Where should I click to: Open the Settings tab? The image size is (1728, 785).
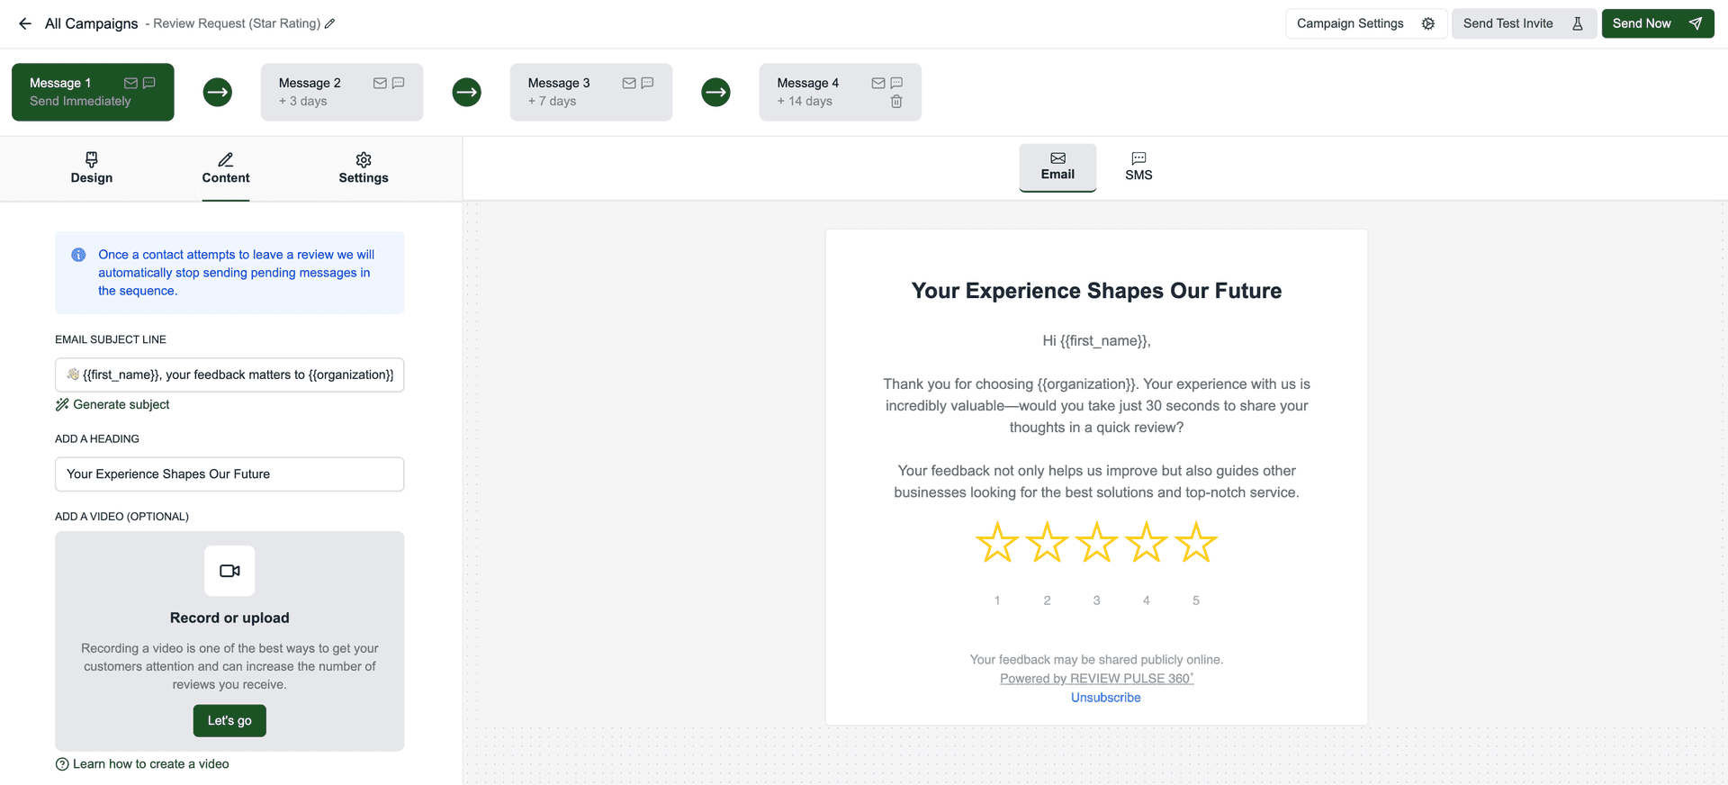(x=364, y=168)
